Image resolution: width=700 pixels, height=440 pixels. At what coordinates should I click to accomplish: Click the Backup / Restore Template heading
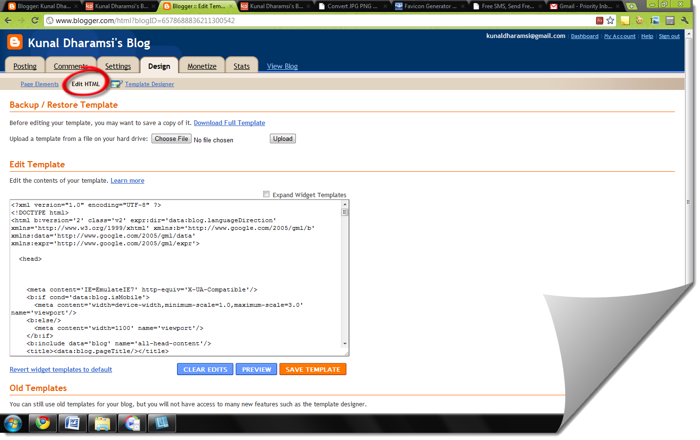click(x=64, y=105)
